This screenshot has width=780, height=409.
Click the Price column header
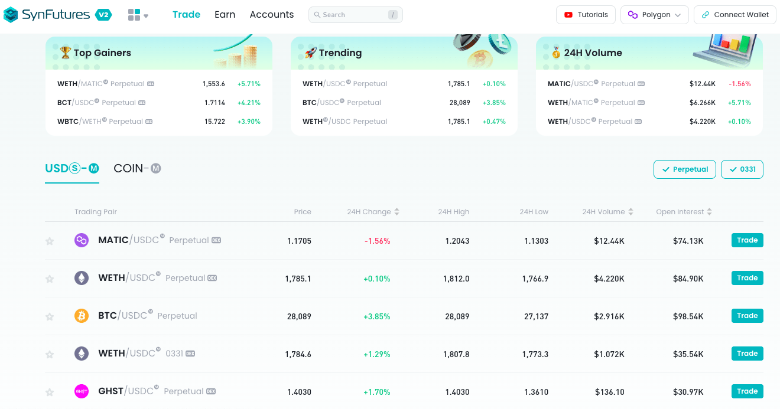pyautogui.click(x=303, y=212)
